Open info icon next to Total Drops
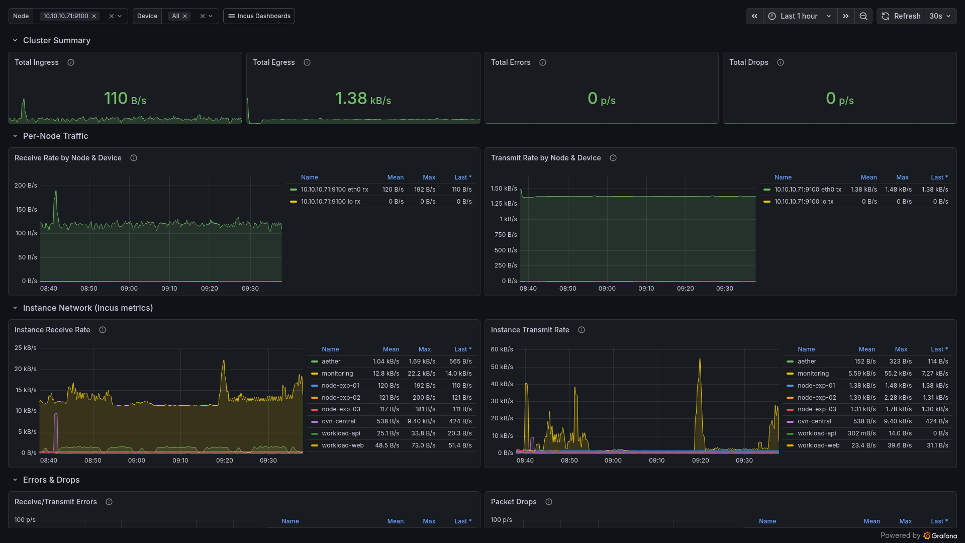 (x=781, y=62)
